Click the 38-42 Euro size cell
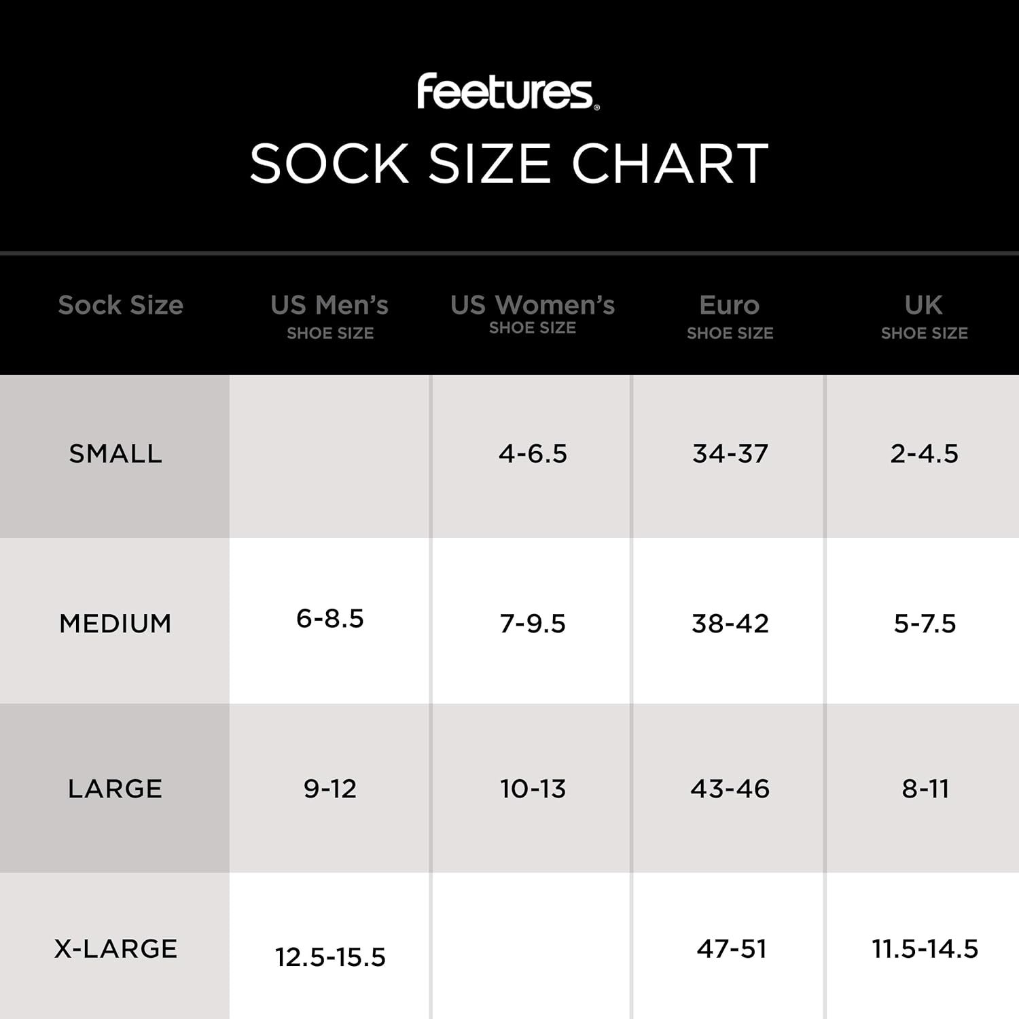The image size is (1019, 1019). click(730, 624)
